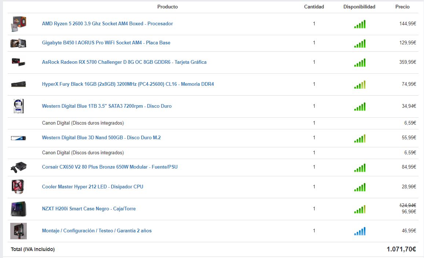
Task: Open AsRock Radeon RX 5700 Challenger link
Action: coord(124,62)
